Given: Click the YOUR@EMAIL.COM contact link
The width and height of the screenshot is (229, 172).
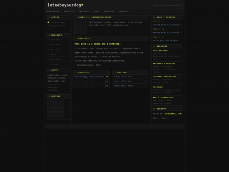Looking at the screenshot, I should (x=173, y=114).
